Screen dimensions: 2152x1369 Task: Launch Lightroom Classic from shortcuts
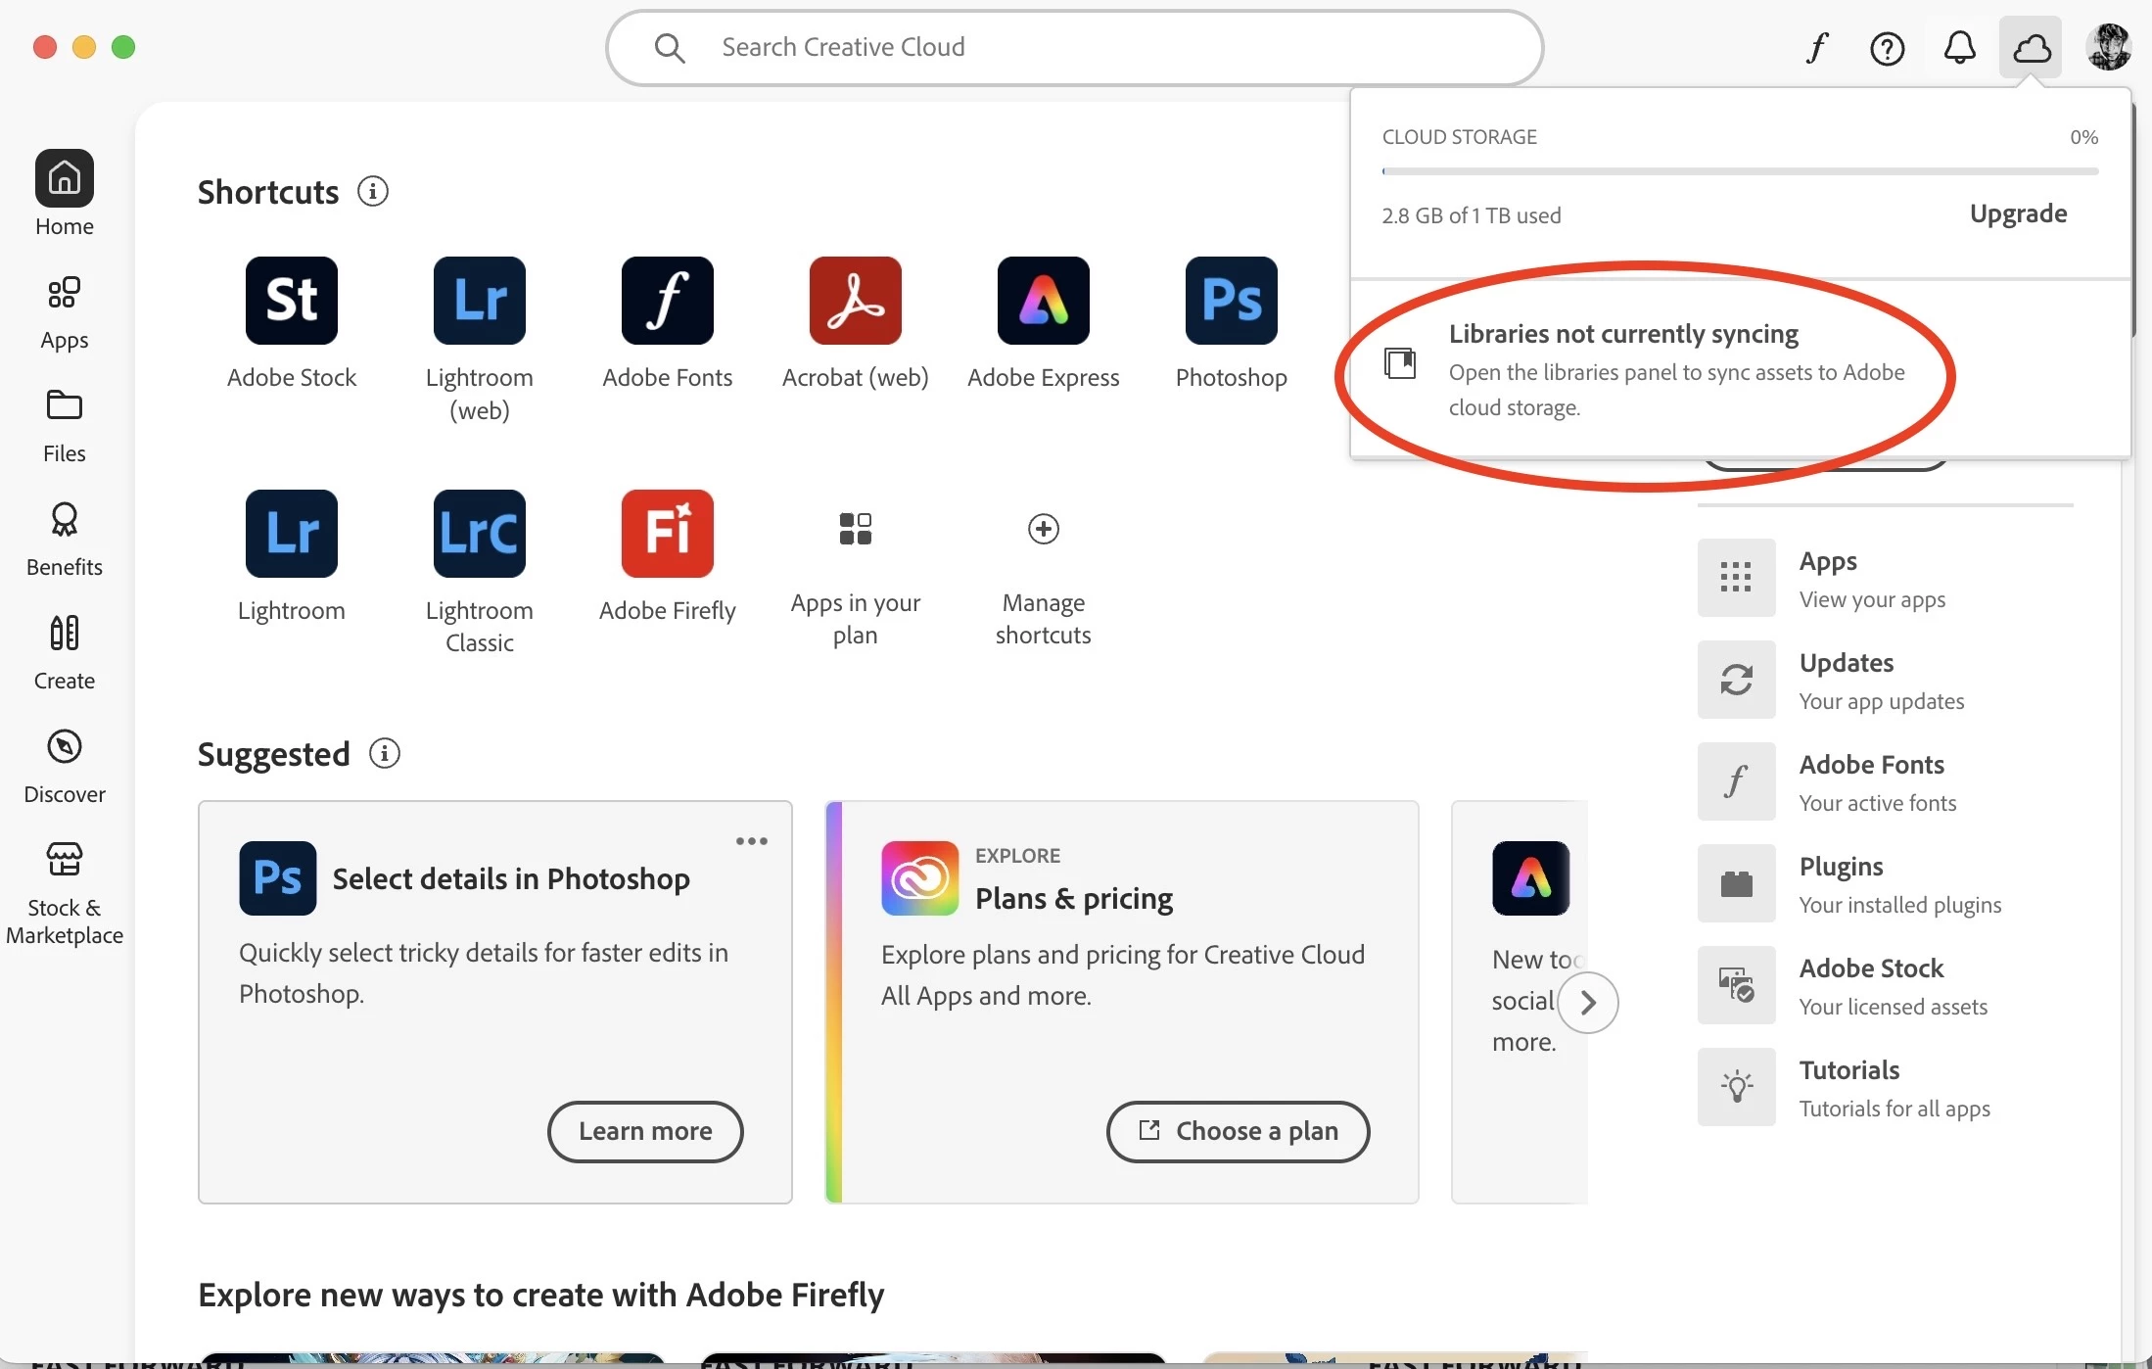click(479, 534)
